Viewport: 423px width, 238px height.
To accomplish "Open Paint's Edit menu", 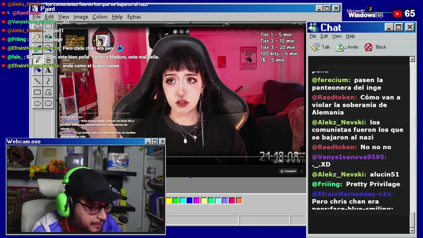I will (49, 17).
